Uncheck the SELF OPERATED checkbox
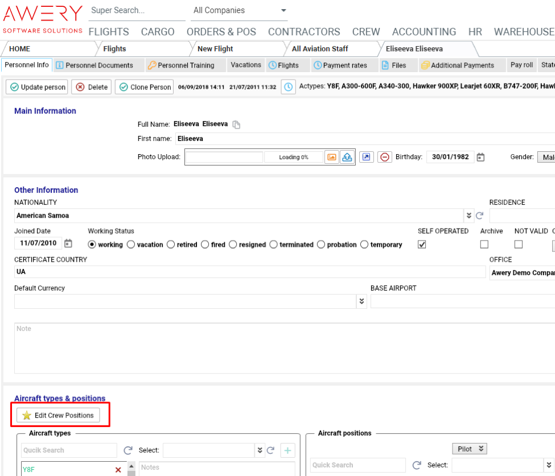The image size is (555, 476). [422, 245]
